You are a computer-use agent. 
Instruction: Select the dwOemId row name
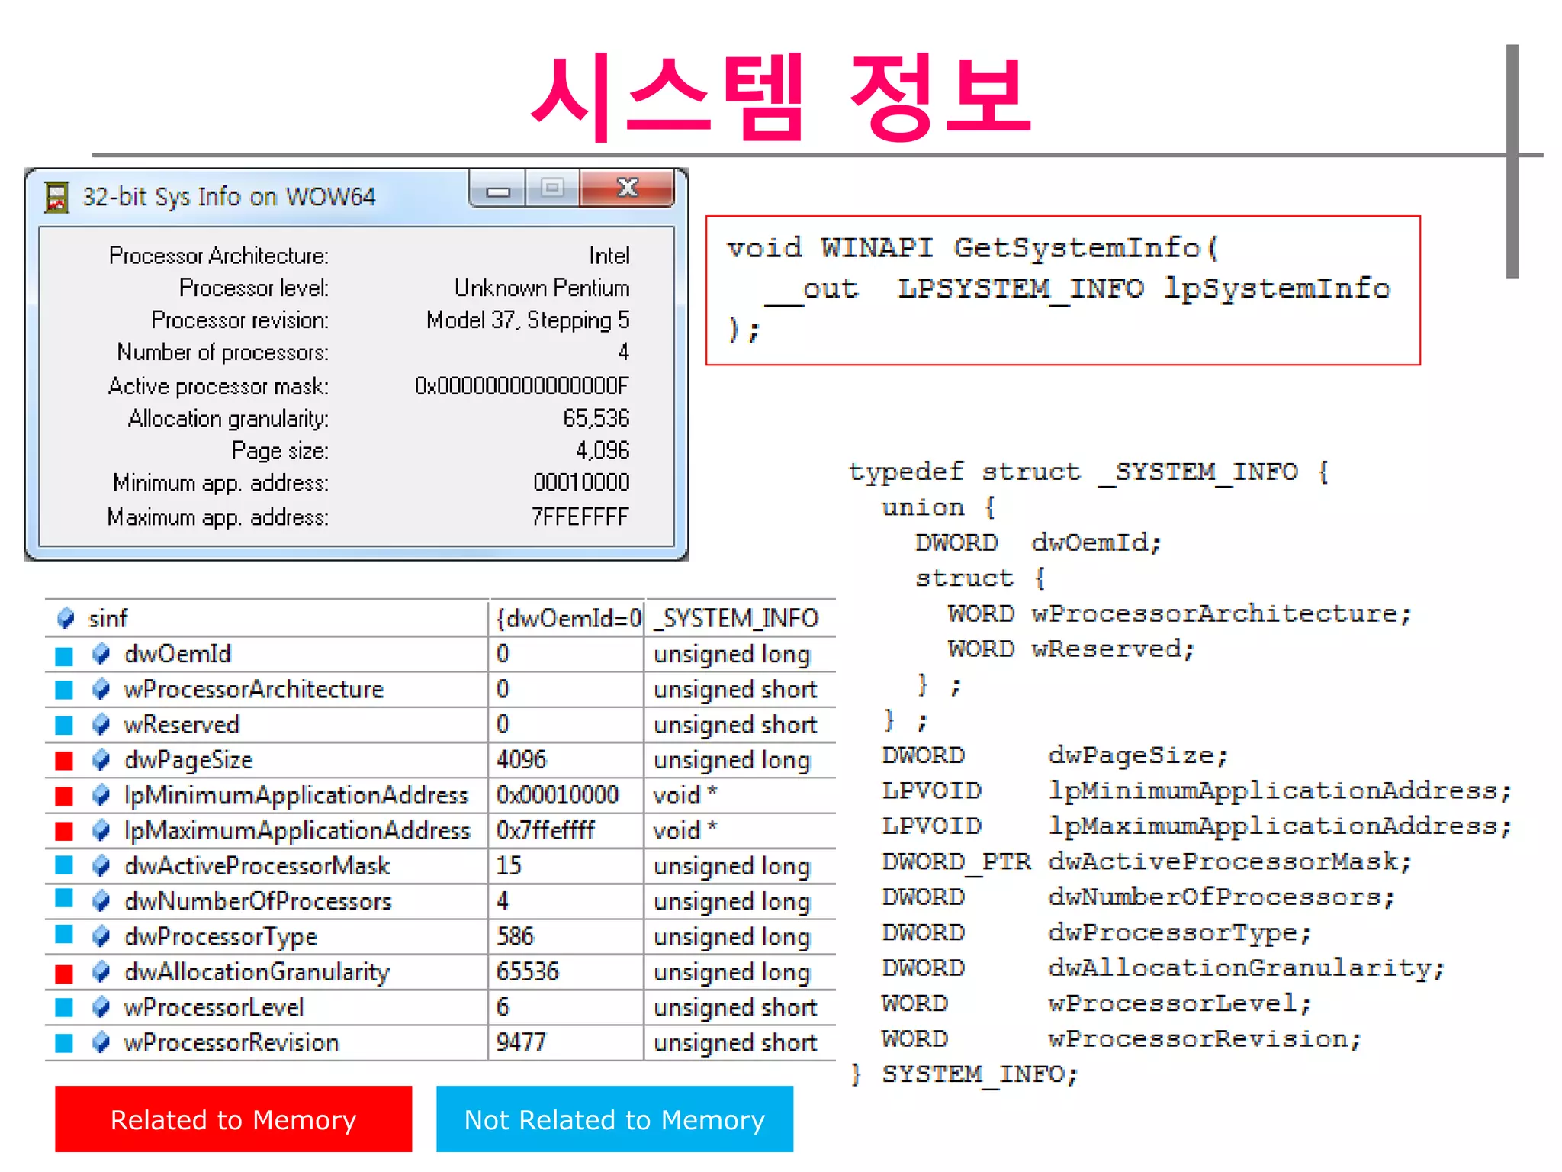point(178,654)
